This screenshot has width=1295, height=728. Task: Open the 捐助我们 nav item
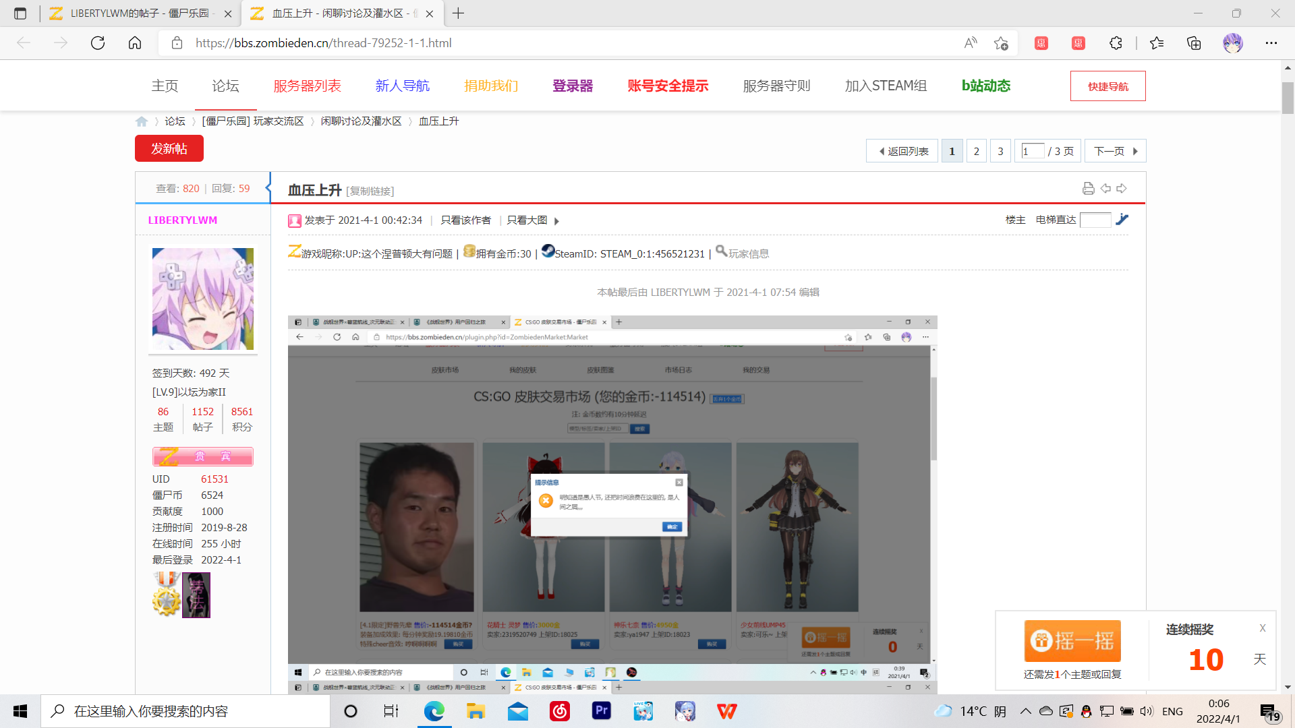pyautogui.click(x=491, y=86)
